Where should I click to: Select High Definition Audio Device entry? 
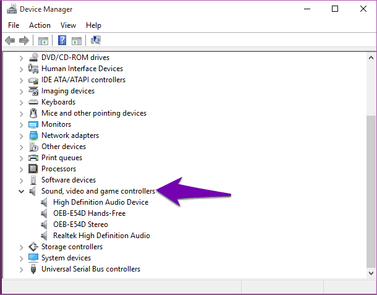click(101, 202)
